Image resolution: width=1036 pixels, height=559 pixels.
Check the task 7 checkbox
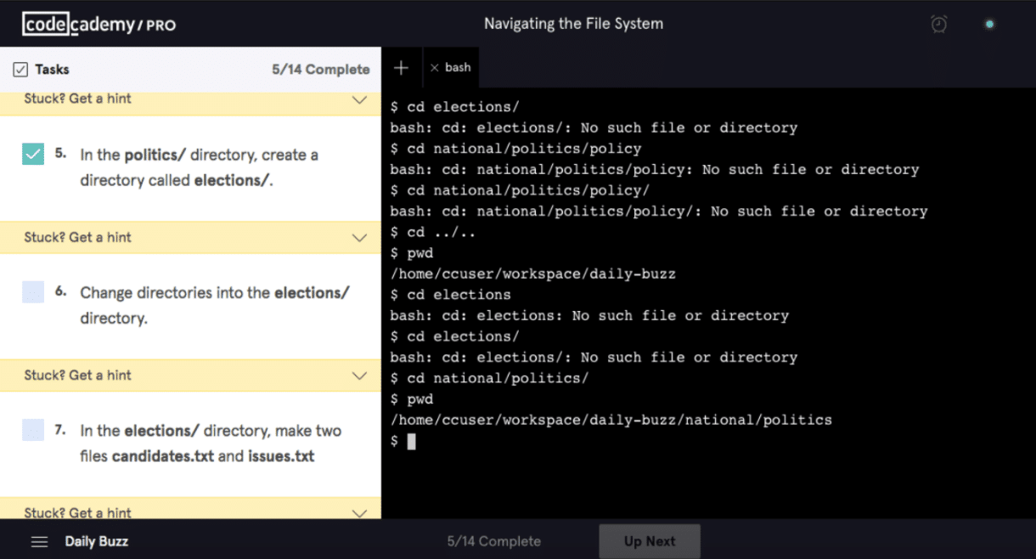[x=33, y=430]
